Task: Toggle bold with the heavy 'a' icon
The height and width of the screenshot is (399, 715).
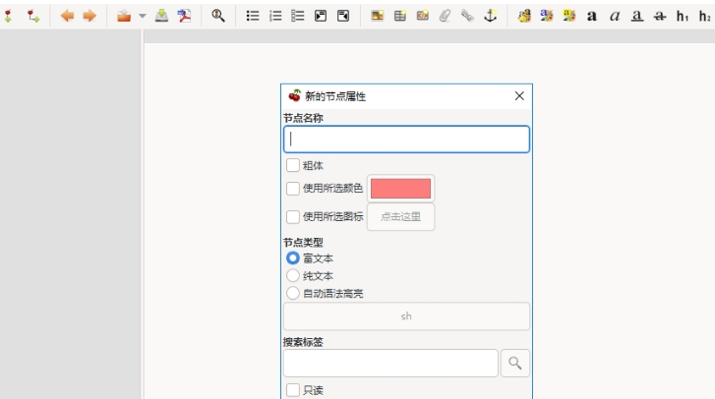Action: [x=592, y=17]
